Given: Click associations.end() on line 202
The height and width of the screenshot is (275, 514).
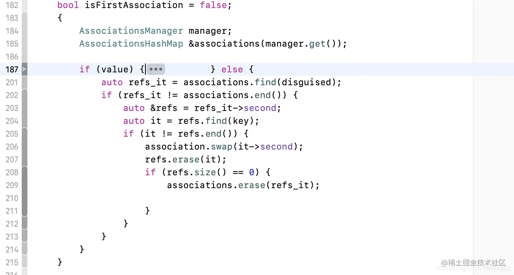Looking at the screenshot, I should click(x=235, y=95).
